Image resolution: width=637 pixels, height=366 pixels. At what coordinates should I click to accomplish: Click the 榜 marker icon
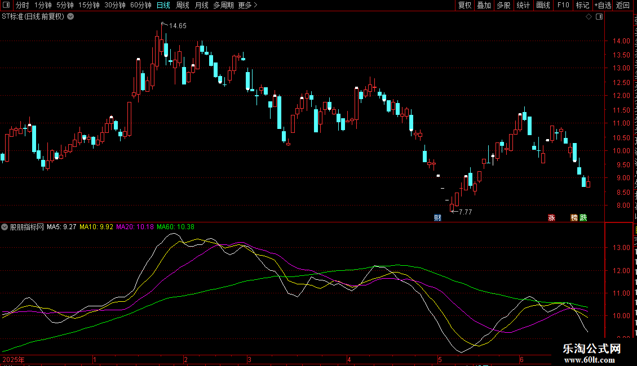click(x=574, y=218)
